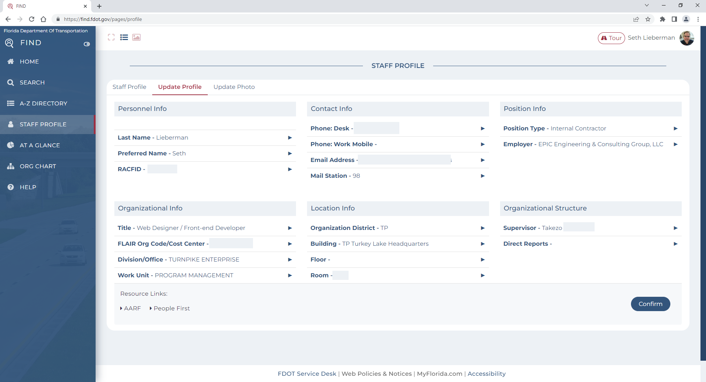706x382 pixels.
Task: Expand the Mail Station row arrow
Action: (x=482, y=176)
